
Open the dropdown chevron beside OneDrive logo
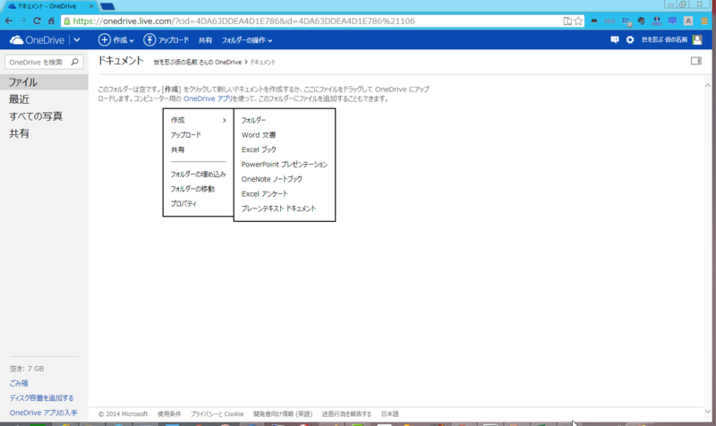click(x=77, y=40)
